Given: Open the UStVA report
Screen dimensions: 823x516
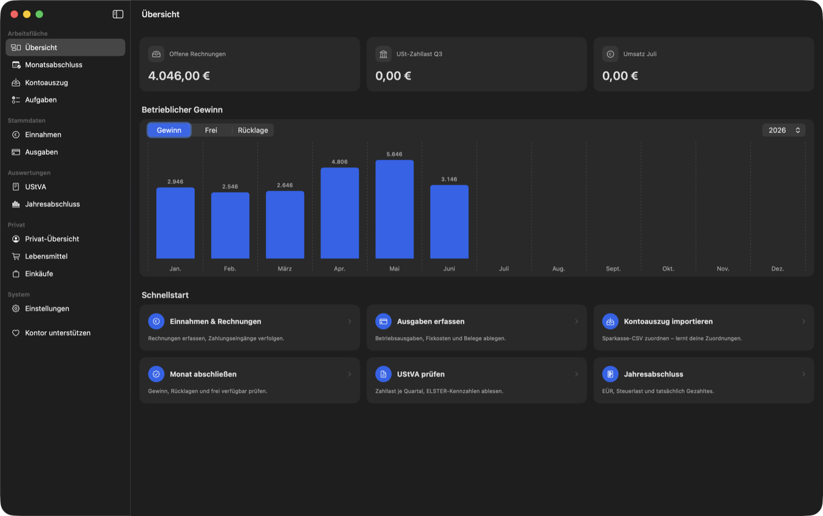Looking at the screenshot, I should 65,186.
